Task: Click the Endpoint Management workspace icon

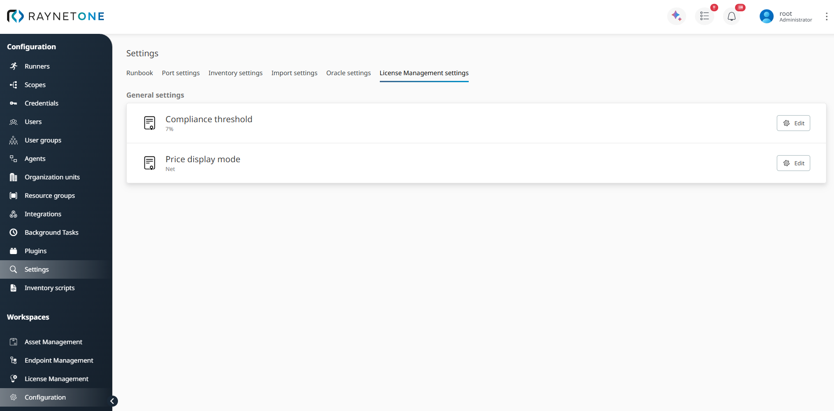Action: pos(14,360)
